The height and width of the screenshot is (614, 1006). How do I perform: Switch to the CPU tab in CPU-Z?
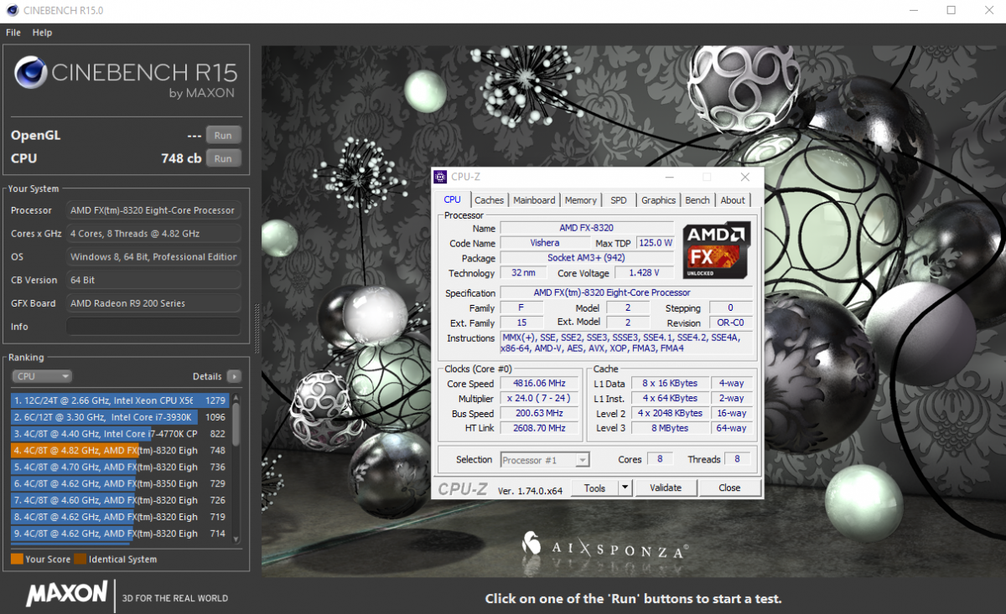click(x=453, y=199)
